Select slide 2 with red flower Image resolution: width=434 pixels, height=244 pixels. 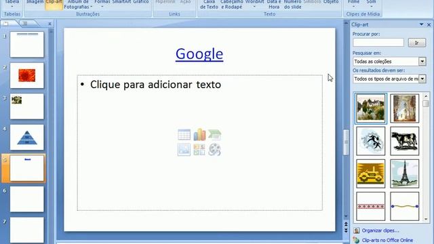(27, 75)
